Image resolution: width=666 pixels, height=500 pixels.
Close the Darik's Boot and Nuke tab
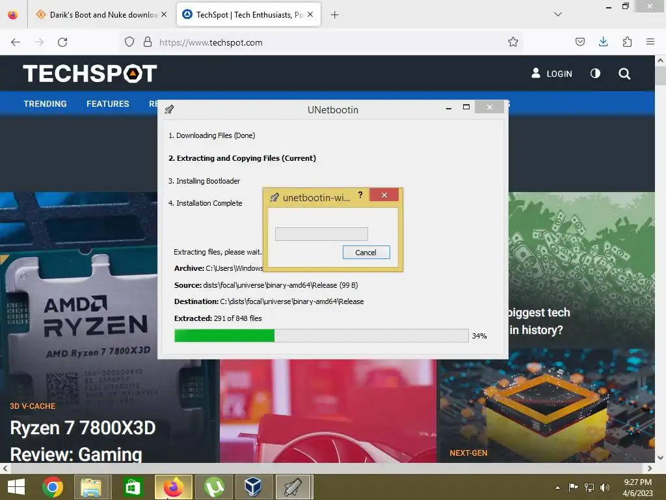tap(164, 15)
